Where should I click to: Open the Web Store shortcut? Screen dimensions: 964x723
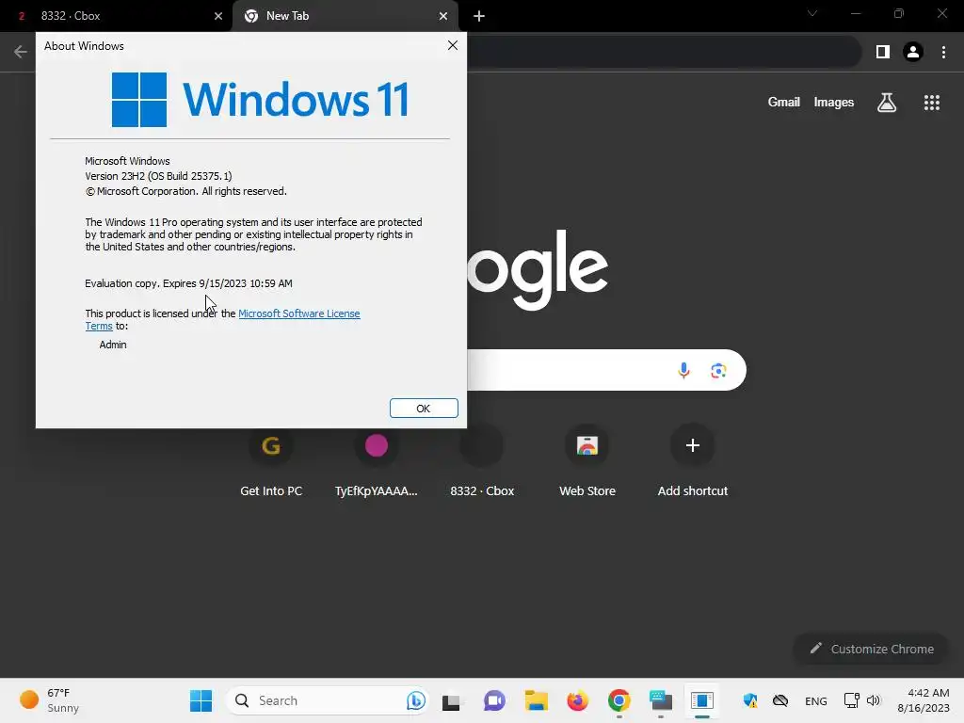pyautogui.click(x=587, y=459)
